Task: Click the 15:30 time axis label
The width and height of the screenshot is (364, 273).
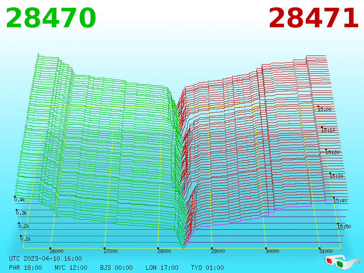Action: pos(336,176)
